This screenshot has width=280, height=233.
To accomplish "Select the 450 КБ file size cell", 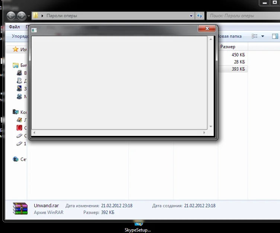I will 238,55.
